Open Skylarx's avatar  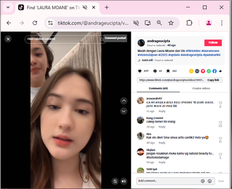(x=141, y=152)
